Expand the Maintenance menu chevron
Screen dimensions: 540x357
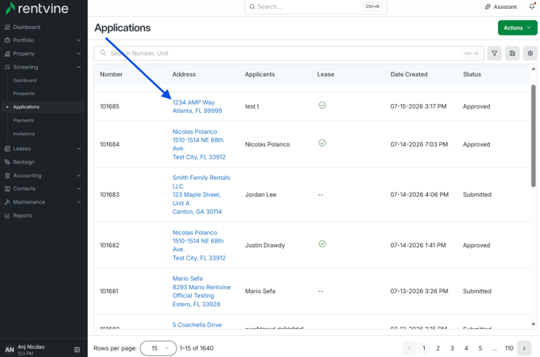coord(78,202)
